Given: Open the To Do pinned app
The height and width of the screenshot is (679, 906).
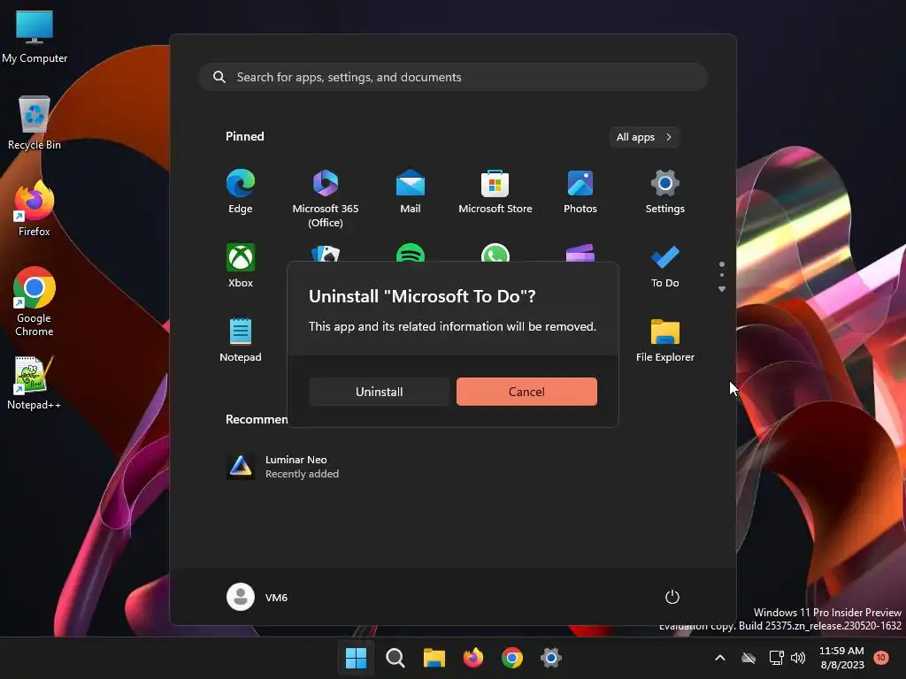Looking at the screenshot, I should coord(665,265).
